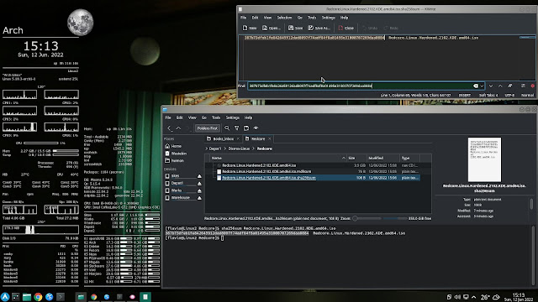Toggle search match-case icon in KWrite
Image resolution: width=538 pixels, height=302 pixels.
point(510,86)
